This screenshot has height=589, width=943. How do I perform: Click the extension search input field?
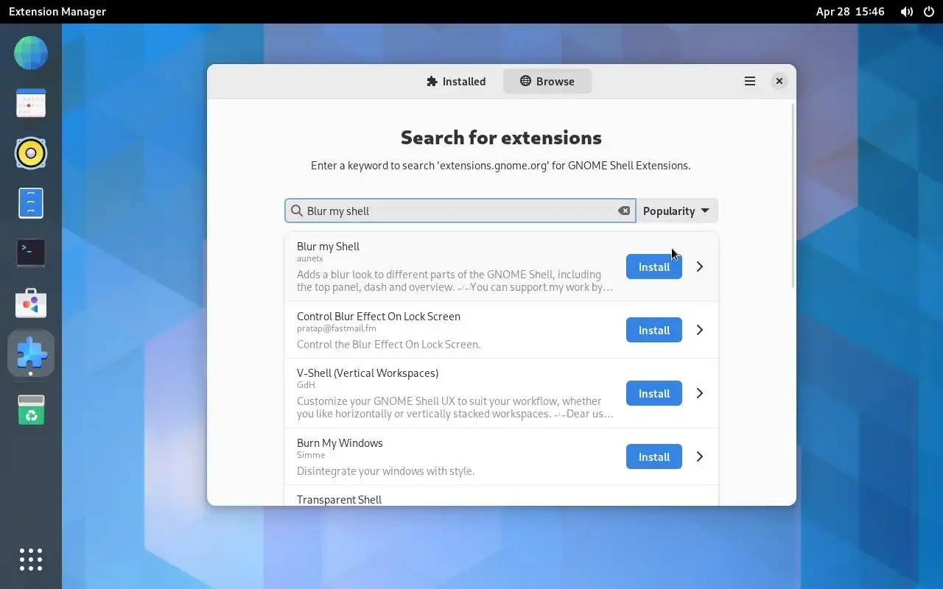pyautogui.click(x=460, y=211)
